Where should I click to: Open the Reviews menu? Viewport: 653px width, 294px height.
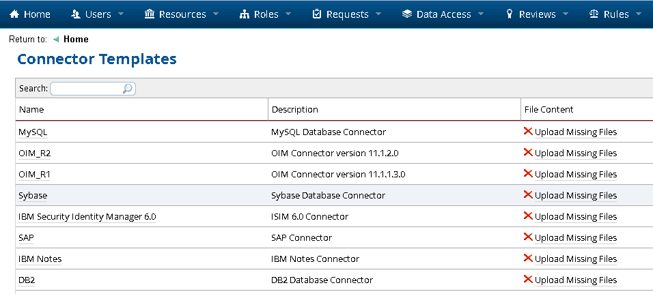pos(537,14)
